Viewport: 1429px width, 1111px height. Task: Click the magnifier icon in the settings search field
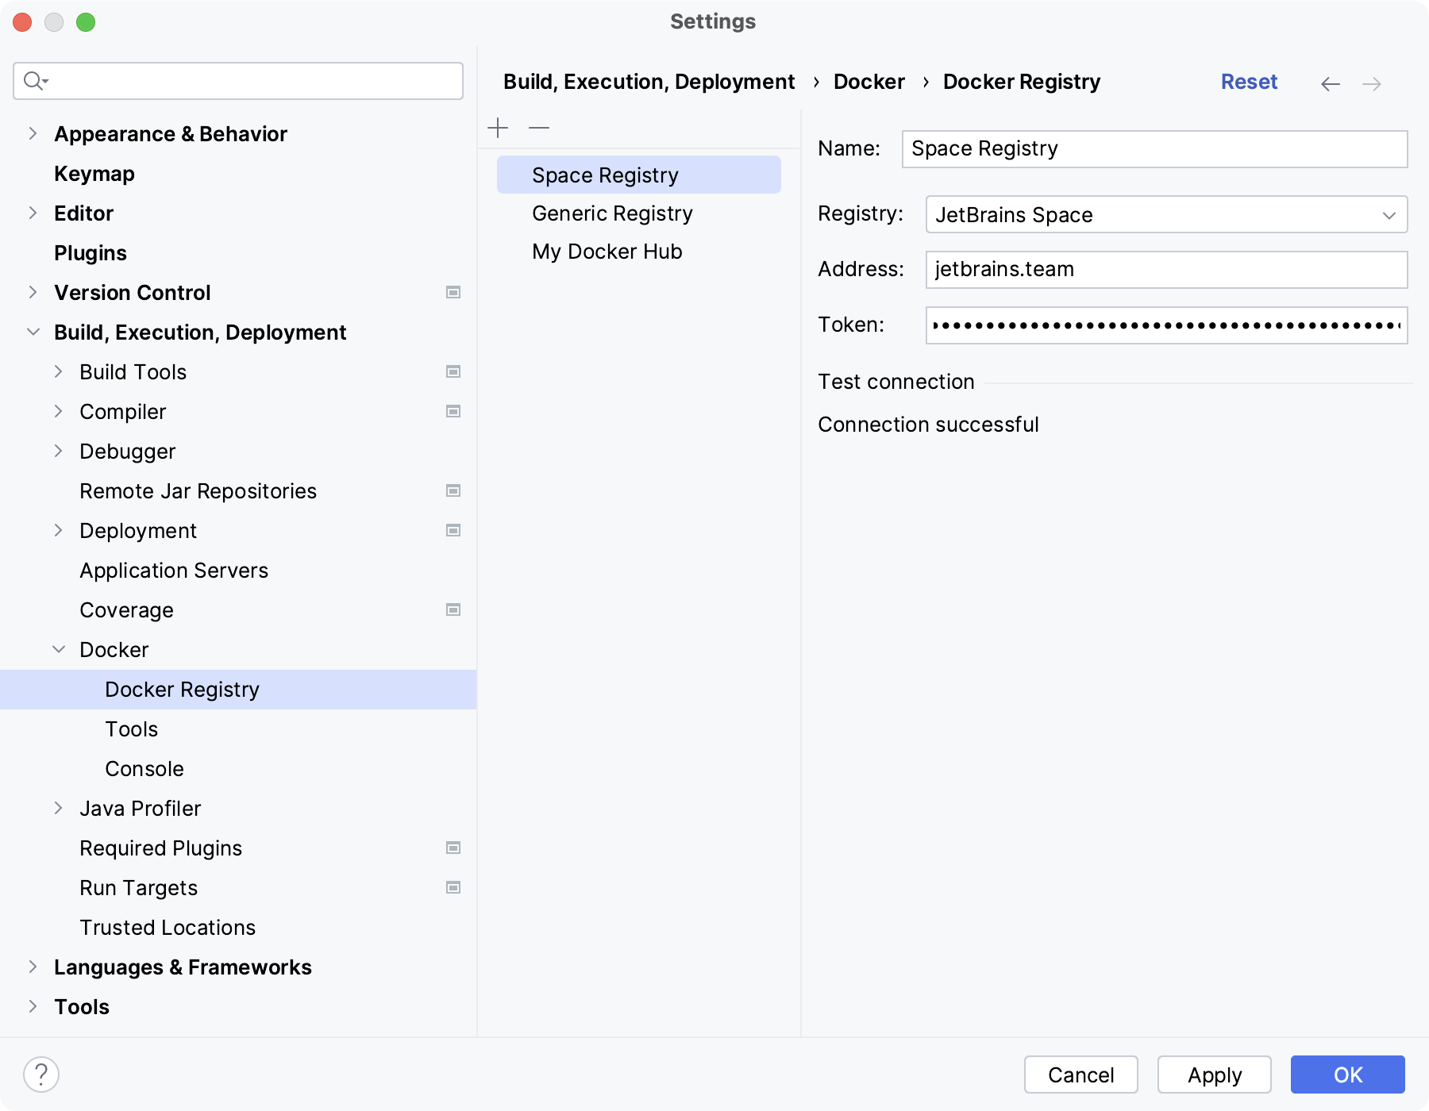(x=35, y=80)
